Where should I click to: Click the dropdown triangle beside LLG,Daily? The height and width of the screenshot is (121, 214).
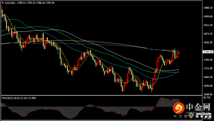point(3,3)
